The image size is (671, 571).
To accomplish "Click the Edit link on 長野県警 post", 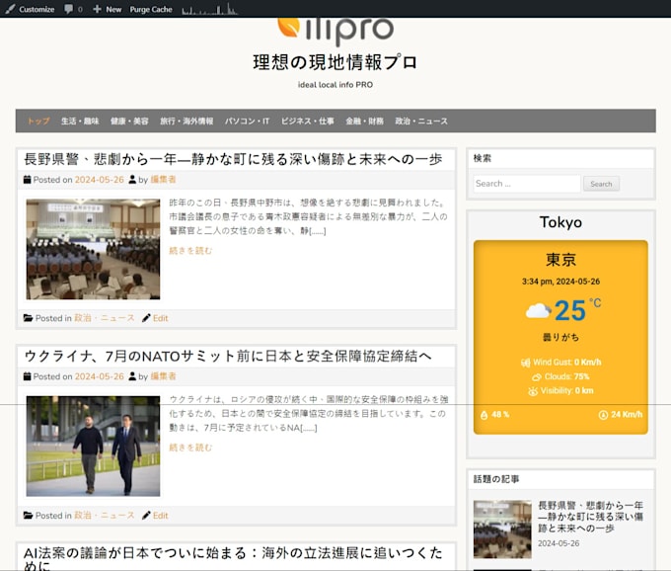I will 161,318.
